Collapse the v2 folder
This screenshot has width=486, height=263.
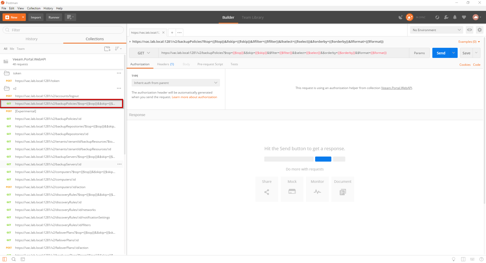(x=7, y=88)
